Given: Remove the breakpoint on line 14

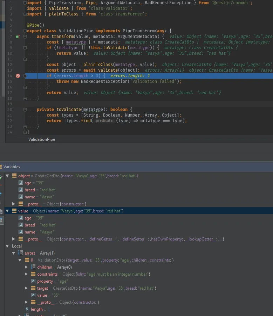Looking at the screenshot, I should click(x=18, y=76).
